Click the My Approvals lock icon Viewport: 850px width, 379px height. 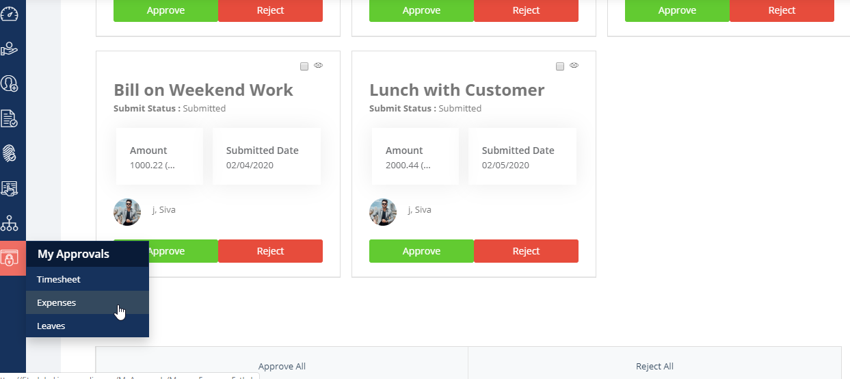pyautogui.click(x=10, y=259)
